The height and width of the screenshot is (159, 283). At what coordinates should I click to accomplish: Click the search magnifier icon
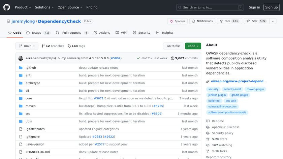[180, 7]
